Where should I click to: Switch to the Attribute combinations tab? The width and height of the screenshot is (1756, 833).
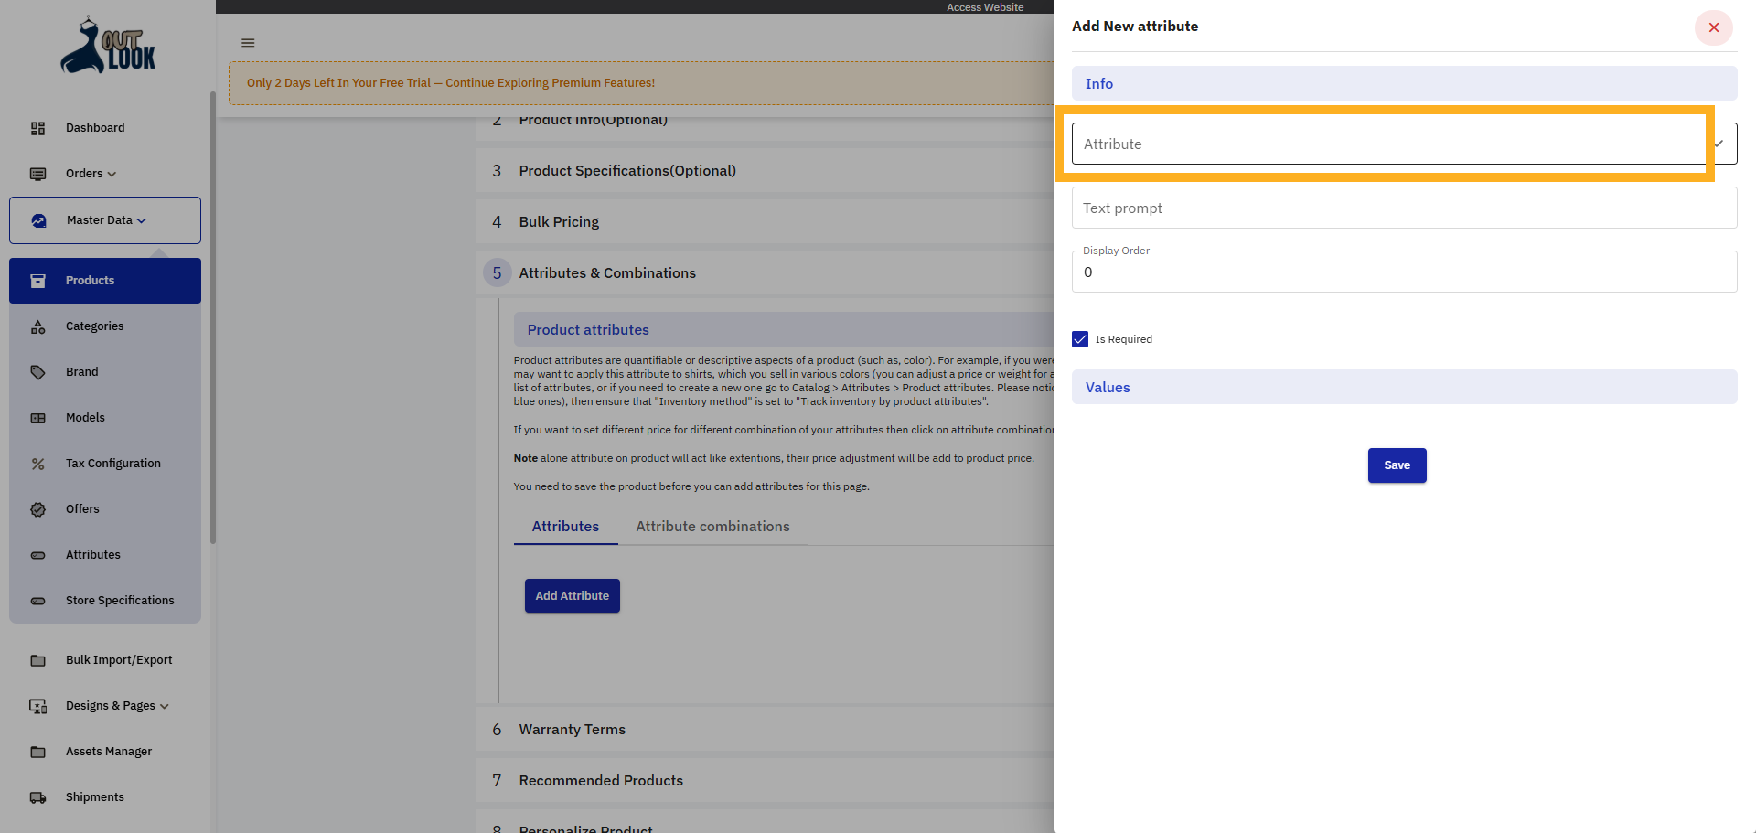pyautogui.click(x=712, y=526)
